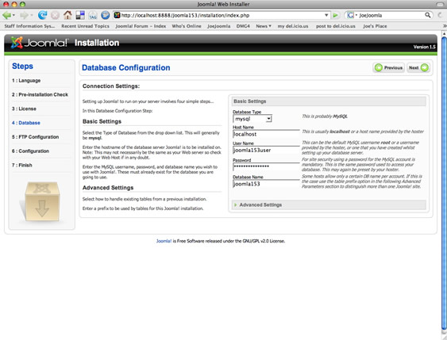Viewport: 447px width, 340px height.
Task: Click the Joomla favicon in address bar
Action: click(x=117, y=15)
